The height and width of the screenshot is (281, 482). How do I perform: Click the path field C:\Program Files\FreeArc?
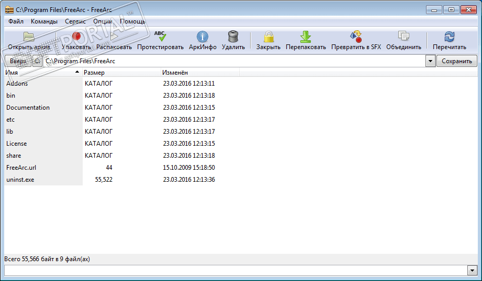tap(234, 61)
